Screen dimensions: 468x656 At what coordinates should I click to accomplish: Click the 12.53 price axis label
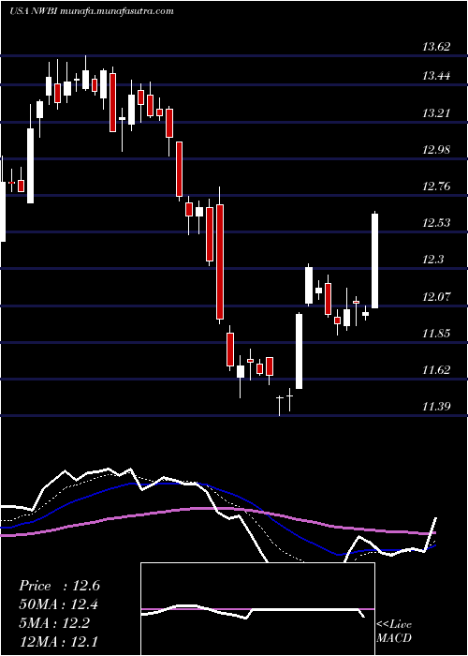coord(437,222)
